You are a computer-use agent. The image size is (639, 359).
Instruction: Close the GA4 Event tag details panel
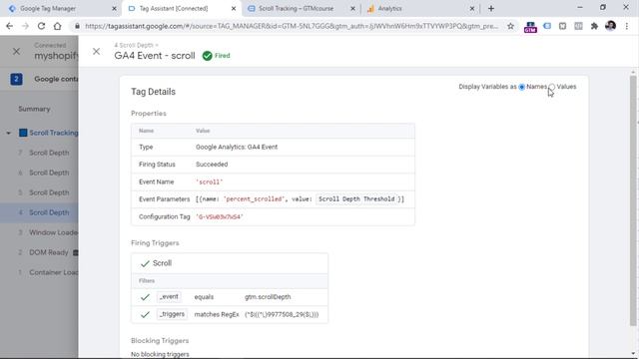[96, 51]
